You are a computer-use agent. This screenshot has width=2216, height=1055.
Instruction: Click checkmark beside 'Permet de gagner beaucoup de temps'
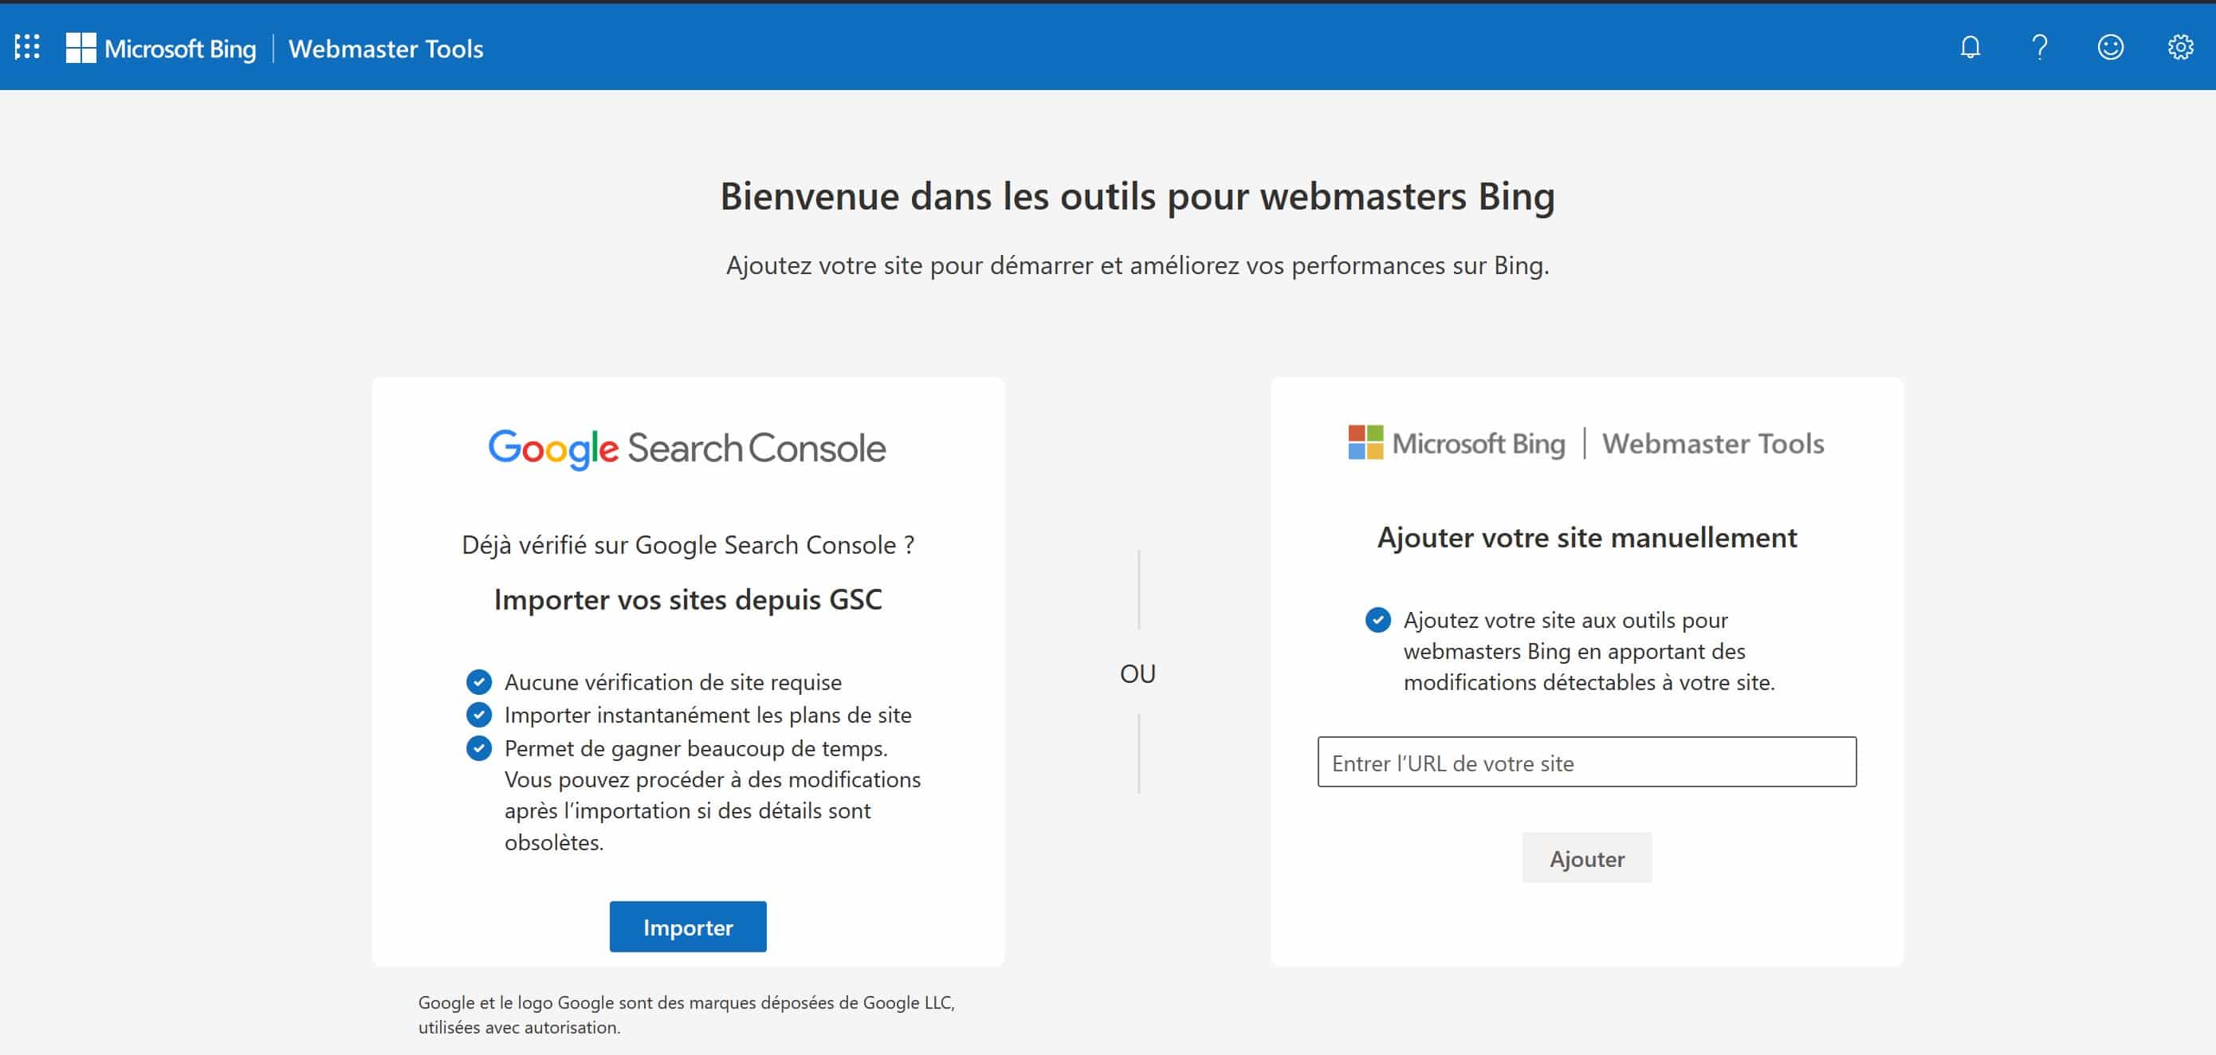pyautogui.click(x=479, y=748)
